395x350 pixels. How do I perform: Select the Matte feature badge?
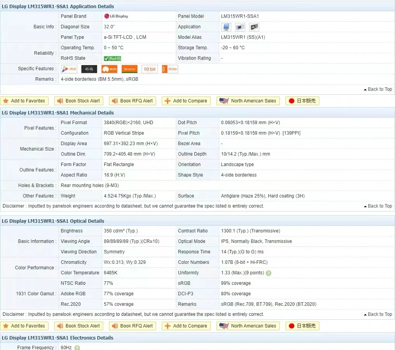tap(170, 69)
